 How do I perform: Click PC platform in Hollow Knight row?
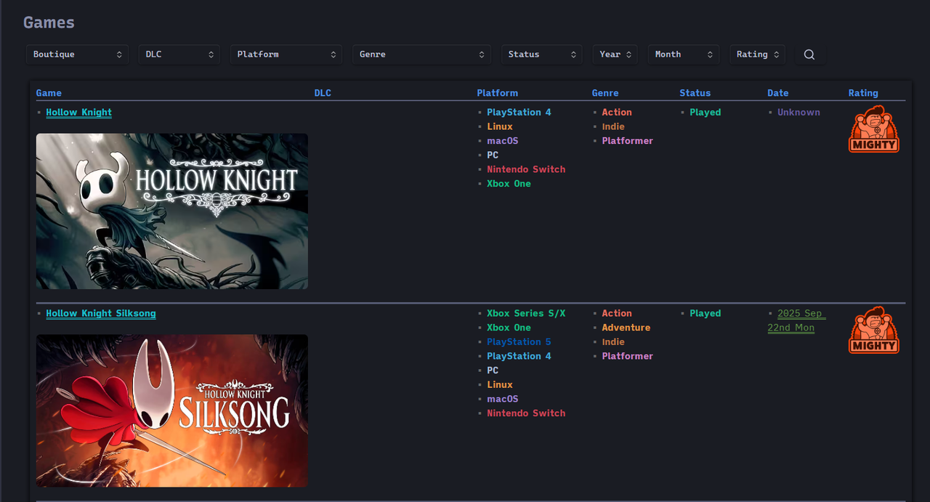pyautogui.click(x=493, y=155)
